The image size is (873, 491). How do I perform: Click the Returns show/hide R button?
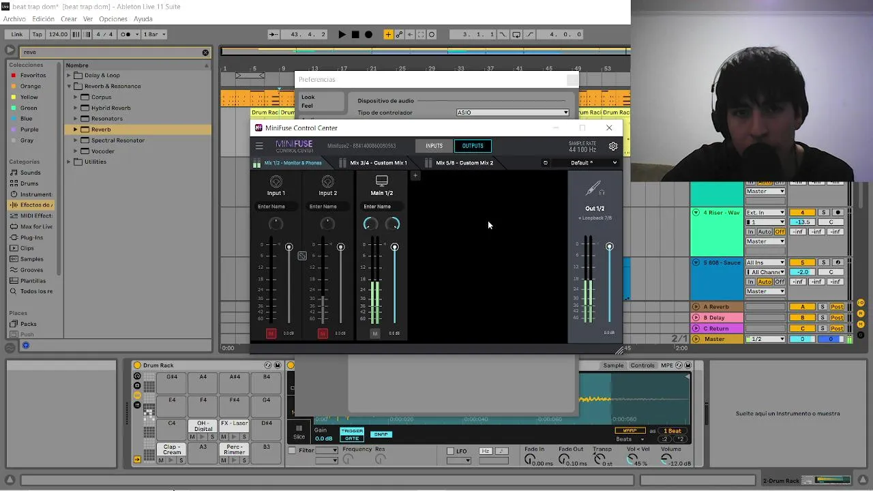(x=861, y=312)
